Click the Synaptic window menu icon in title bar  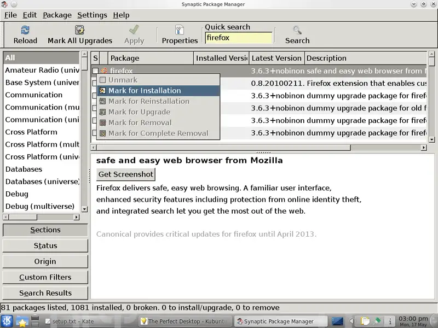tap(4, 4)
